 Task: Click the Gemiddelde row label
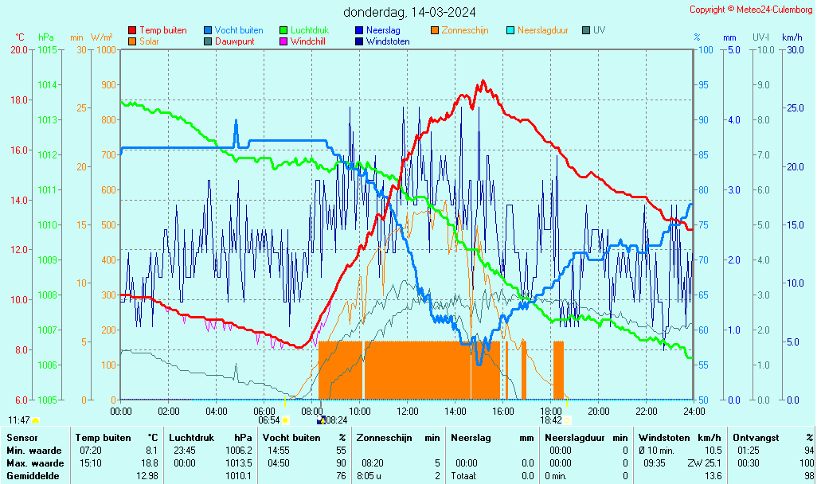tap(32, 475)
